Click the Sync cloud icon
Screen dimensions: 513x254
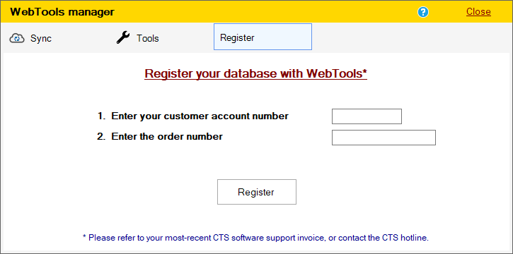click(x=17, y=38)
